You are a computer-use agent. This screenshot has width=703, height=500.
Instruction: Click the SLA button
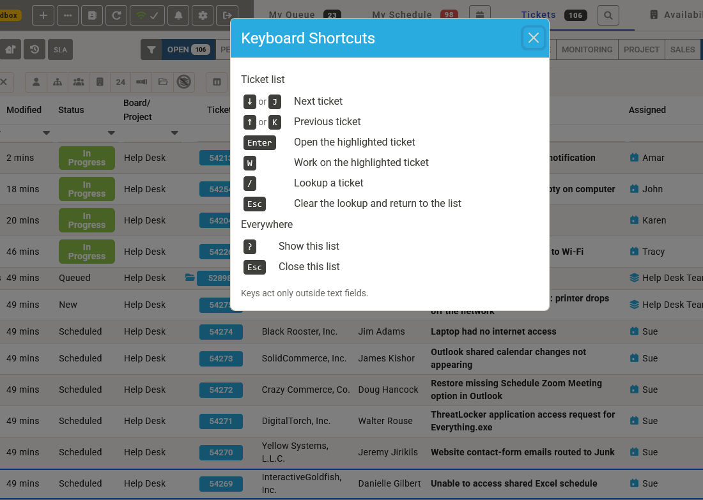pos(61,49)
